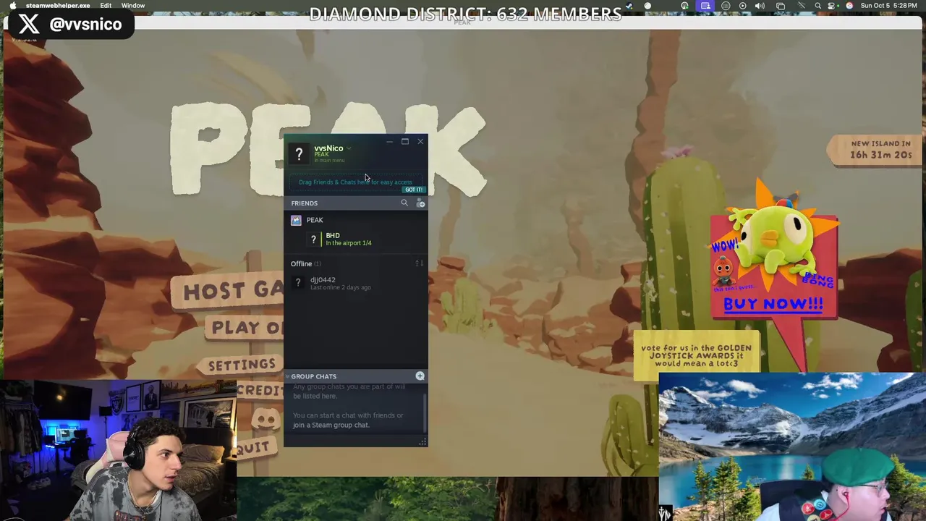Open the add a friend icon
This screenshot has height=521, width=926.
pyautogui.click(x=420, y=203)
